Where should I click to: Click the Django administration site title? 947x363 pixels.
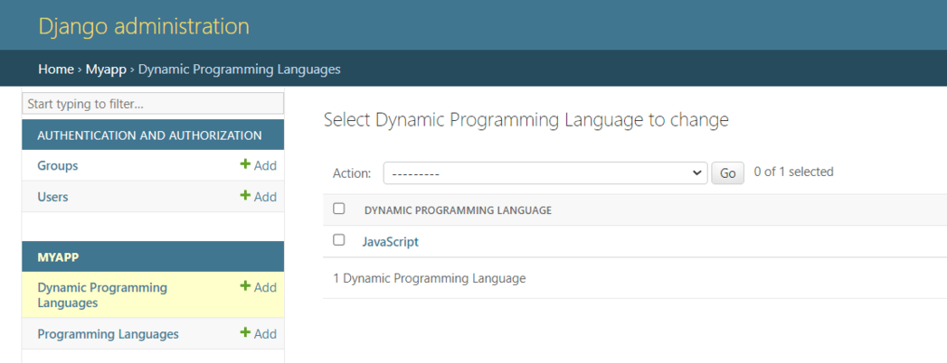143,26
